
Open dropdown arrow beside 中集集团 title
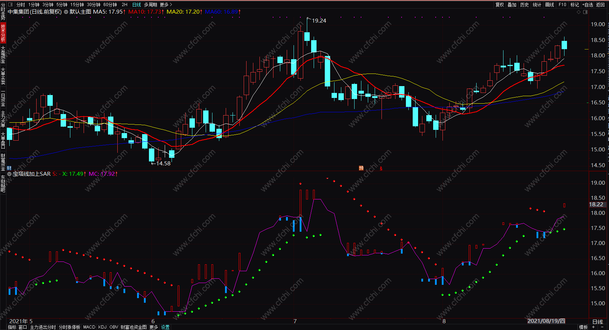click(x=66, y=12)
